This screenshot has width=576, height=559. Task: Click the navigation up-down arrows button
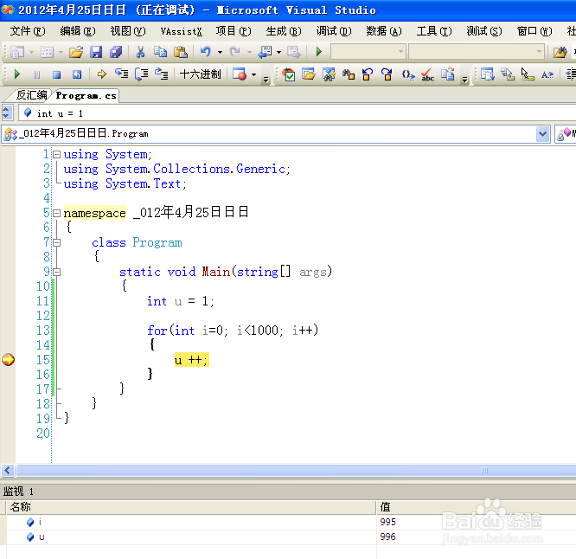(x=7, y=112)
